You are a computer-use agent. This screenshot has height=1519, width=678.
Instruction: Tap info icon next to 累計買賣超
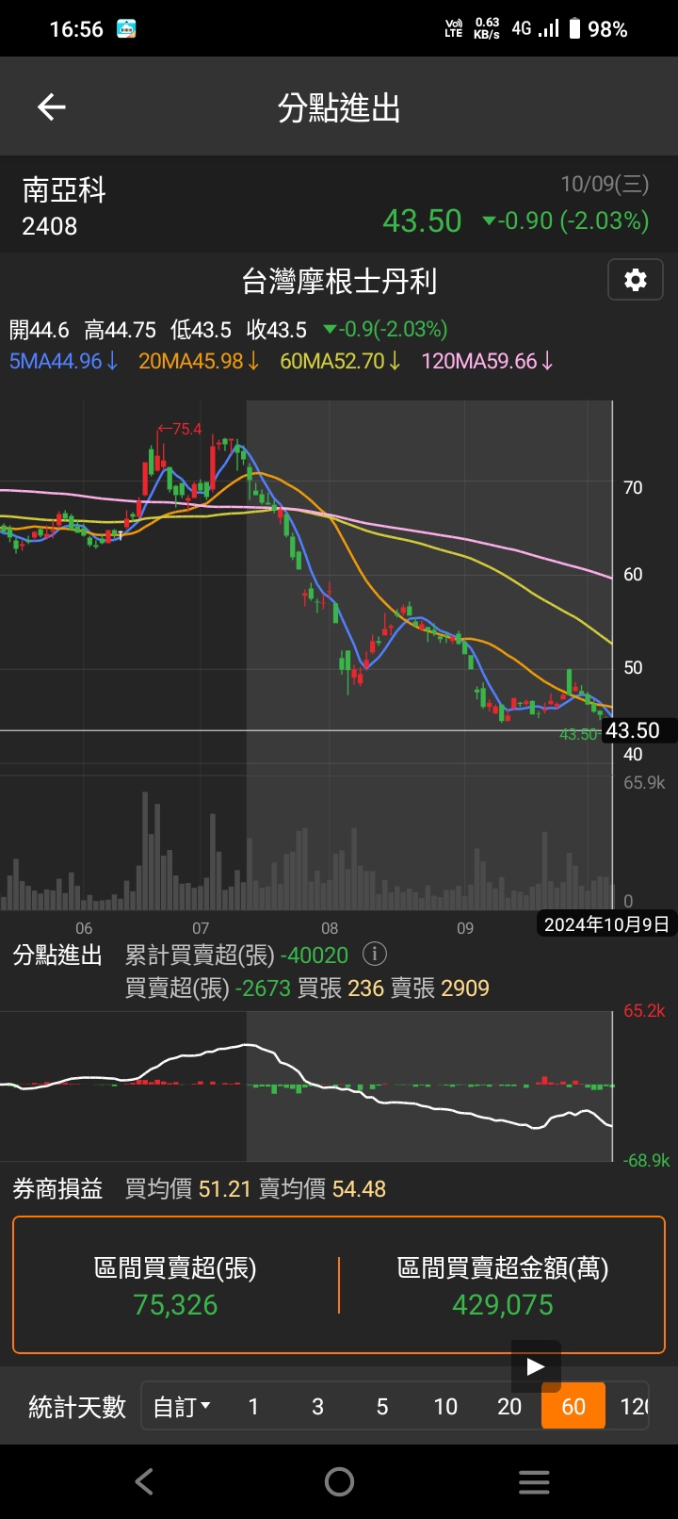click(x=374, y=954)
